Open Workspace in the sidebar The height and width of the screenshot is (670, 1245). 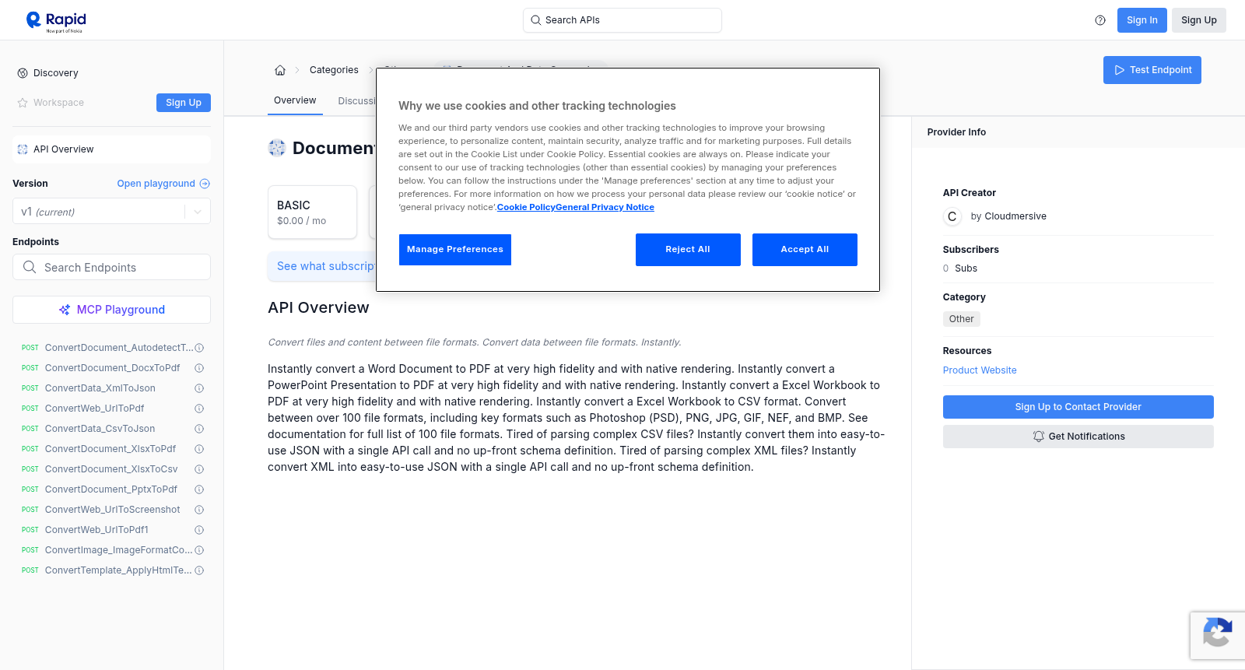coord(51,103)
